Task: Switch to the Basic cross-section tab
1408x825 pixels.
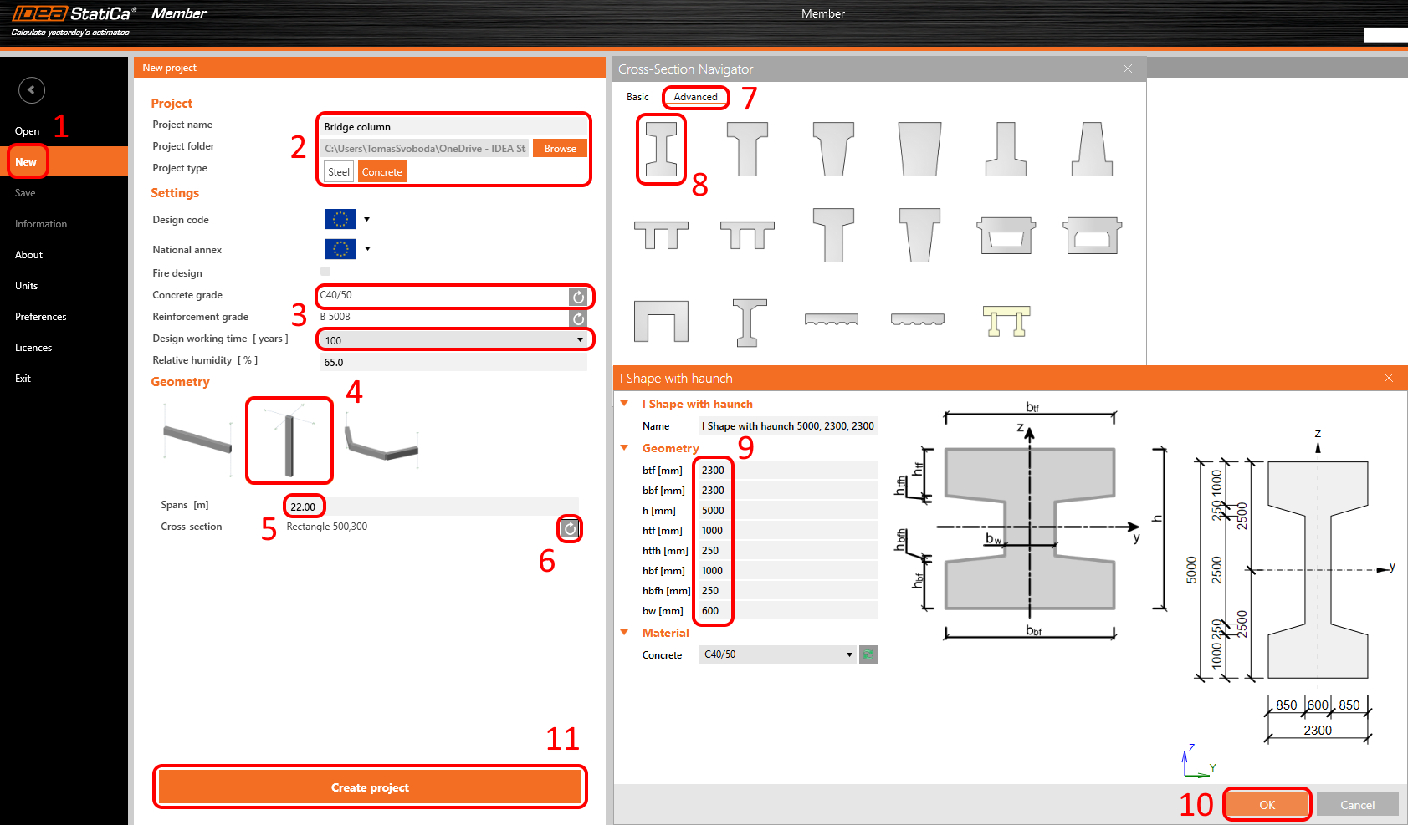Action: pos(637,97)
